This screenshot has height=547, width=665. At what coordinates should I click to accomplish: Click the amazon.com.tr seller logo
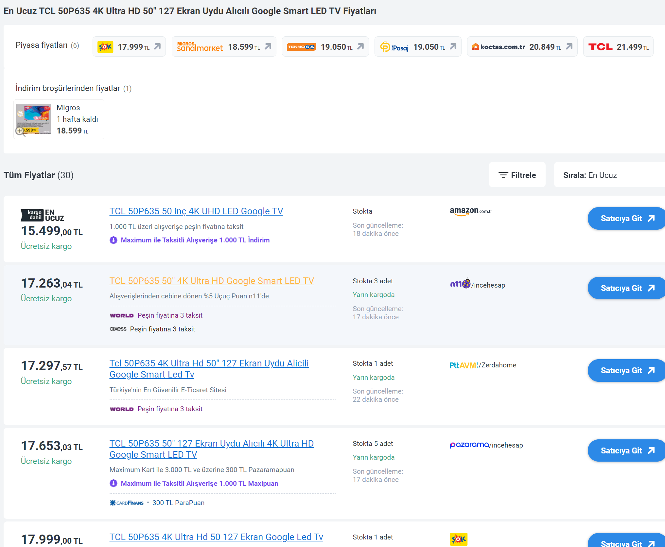click(471, 211)
